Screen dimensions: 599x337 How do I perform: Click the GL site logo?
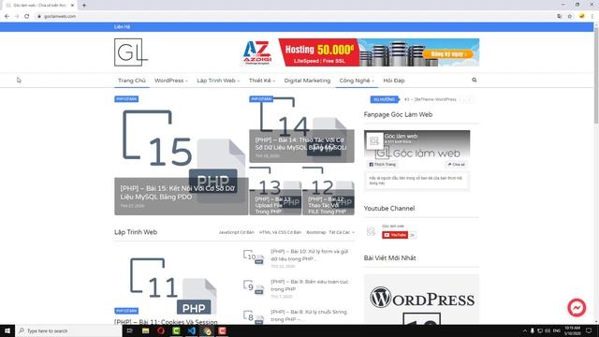(131, 52)
